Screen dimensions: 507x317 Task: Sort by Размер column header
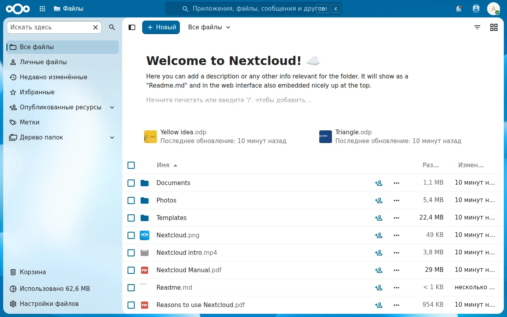431,165
